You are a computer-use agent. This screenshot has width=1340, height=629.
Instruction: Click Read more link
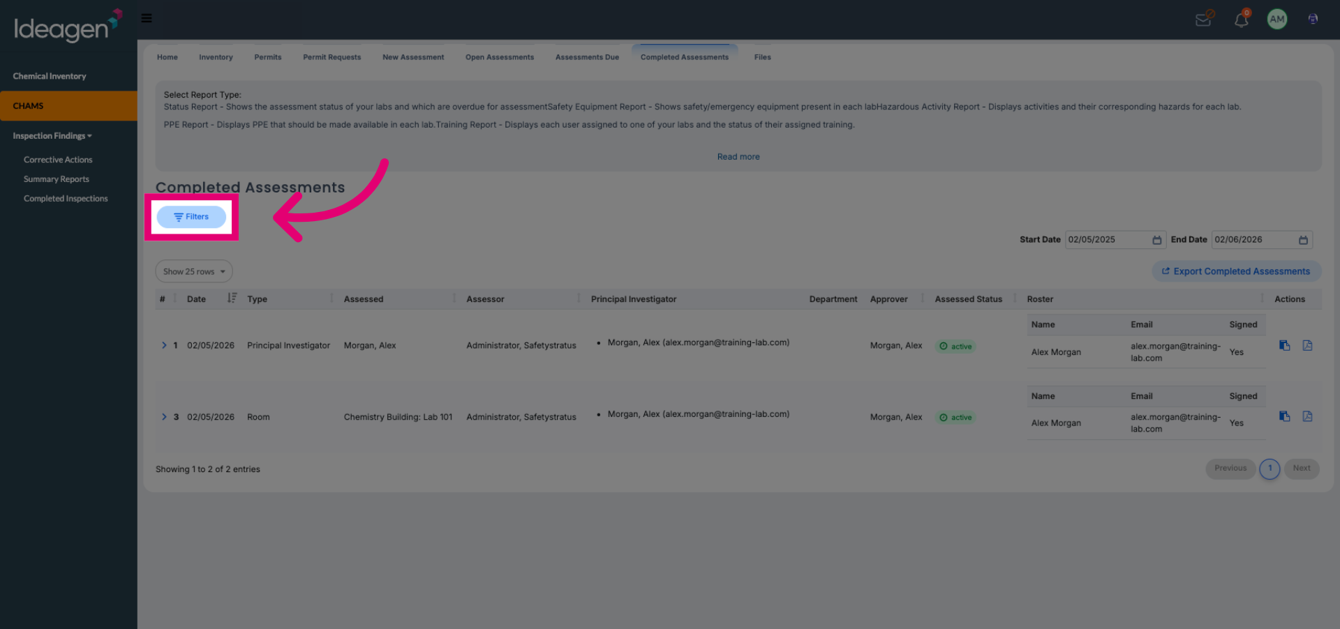click(738, 157)
